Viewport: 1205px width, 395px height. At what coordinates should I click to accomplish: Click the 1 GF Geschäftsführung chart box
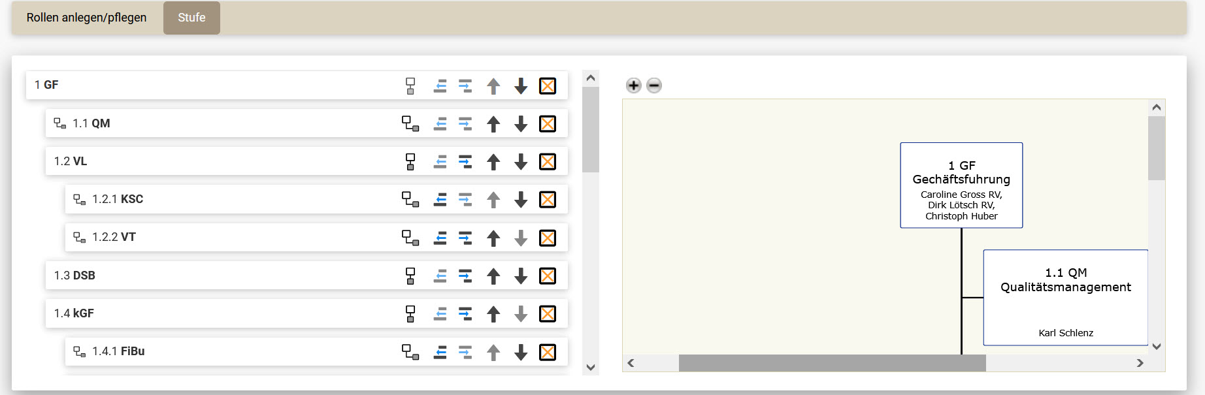pyautogui.click(x=961, y=185)
